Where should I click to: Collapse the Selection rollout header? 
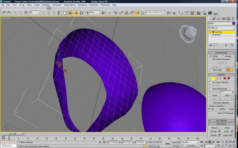pos(221,75)
